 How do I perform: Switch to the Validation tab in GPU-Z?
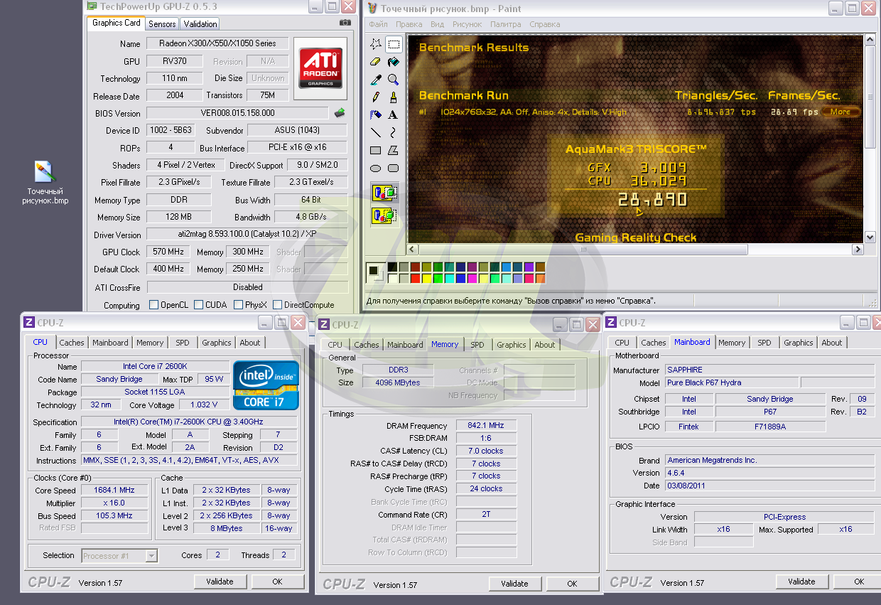click(x=200, y=23)
